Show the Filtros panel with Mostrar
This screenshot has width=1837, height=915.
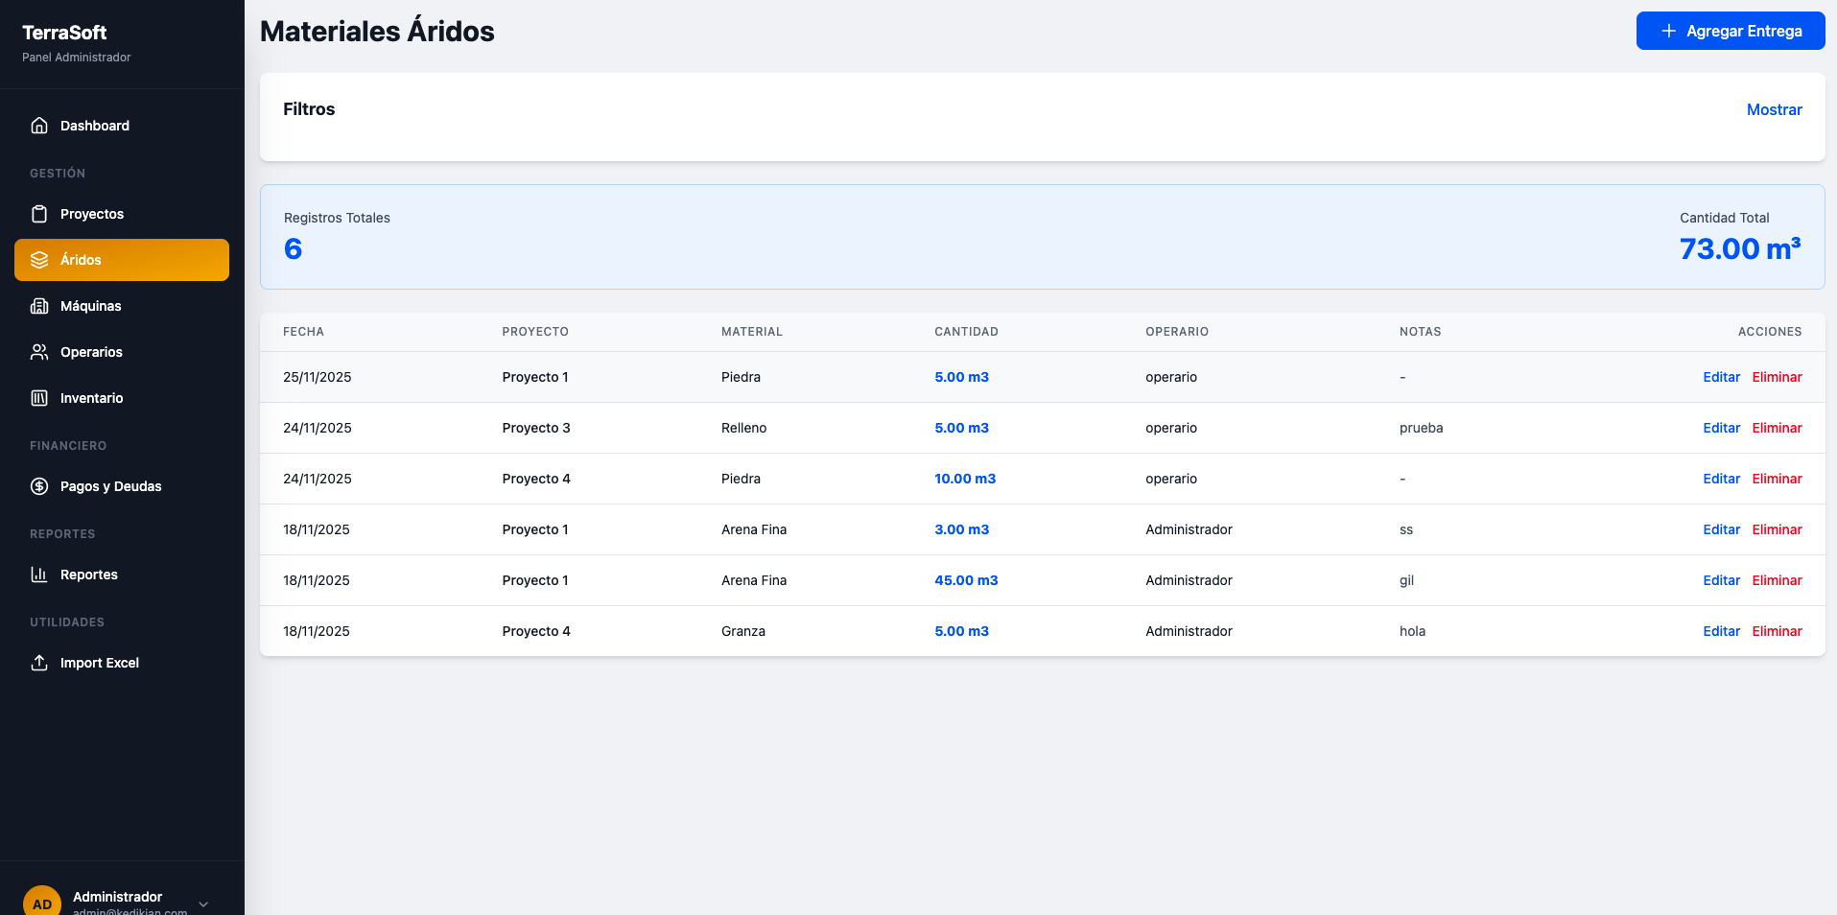(x=1774, y=109)
